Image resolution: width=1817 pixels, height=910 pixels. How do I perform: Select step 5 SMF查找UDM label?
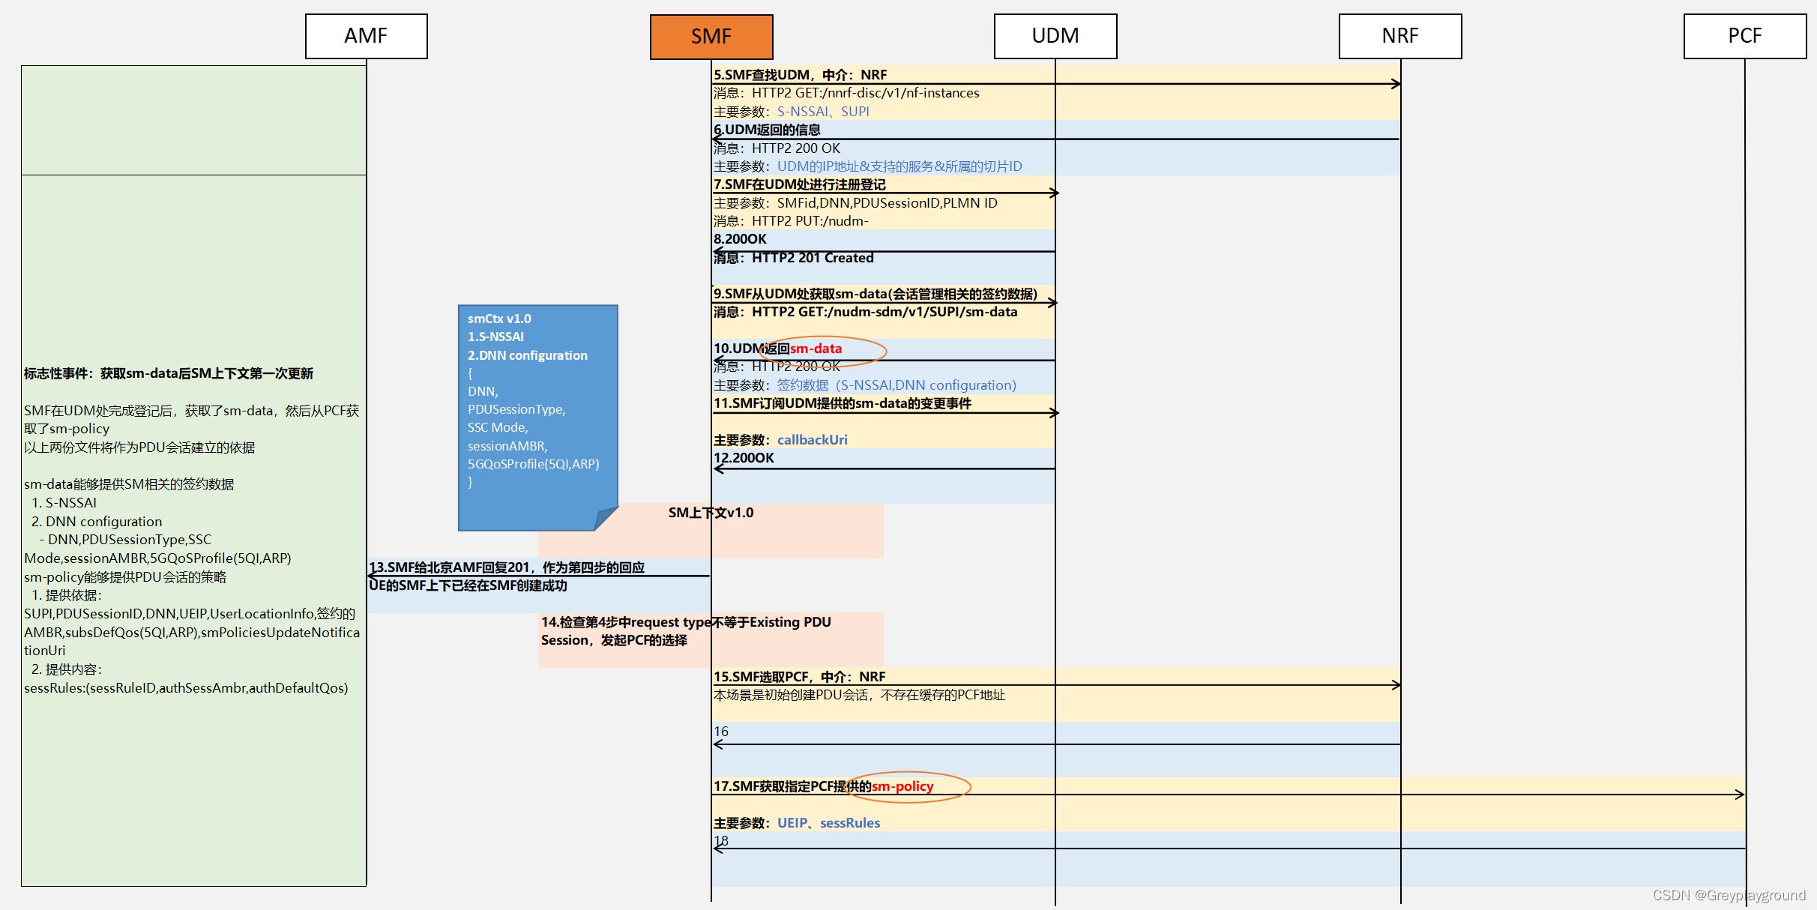800,75
